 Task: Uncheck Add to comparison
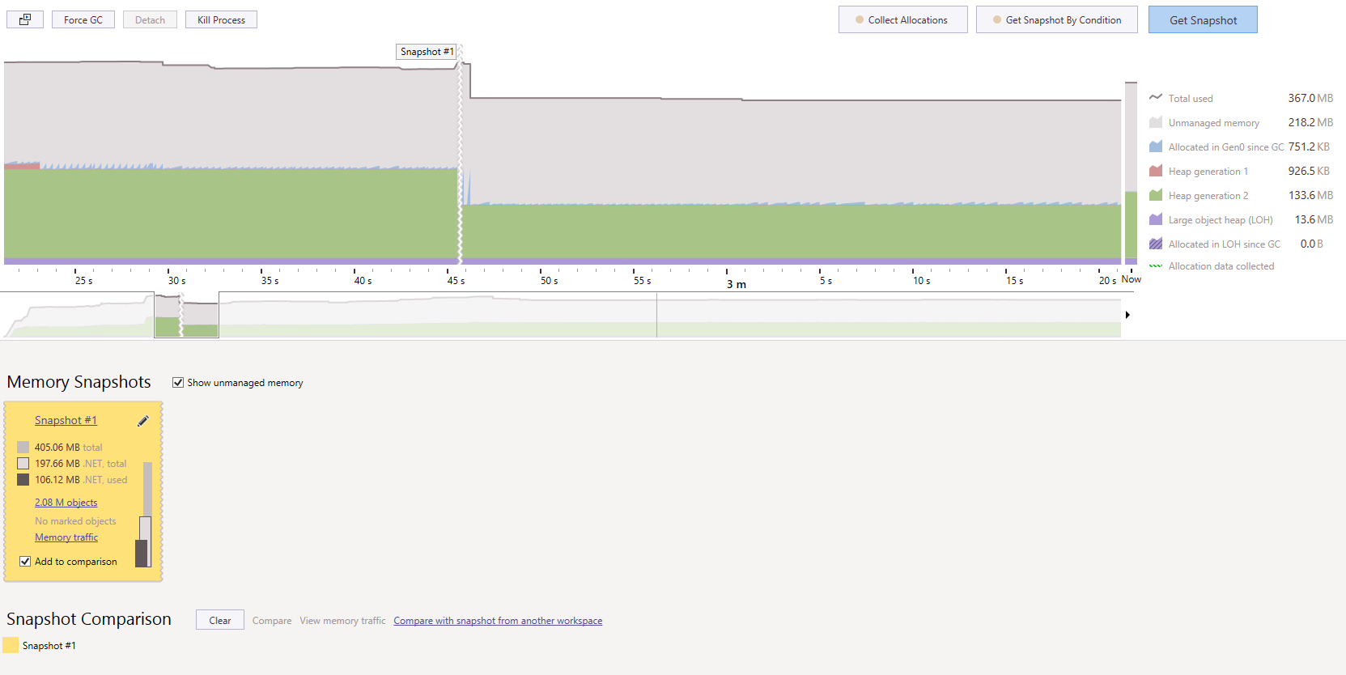point(25,562)
